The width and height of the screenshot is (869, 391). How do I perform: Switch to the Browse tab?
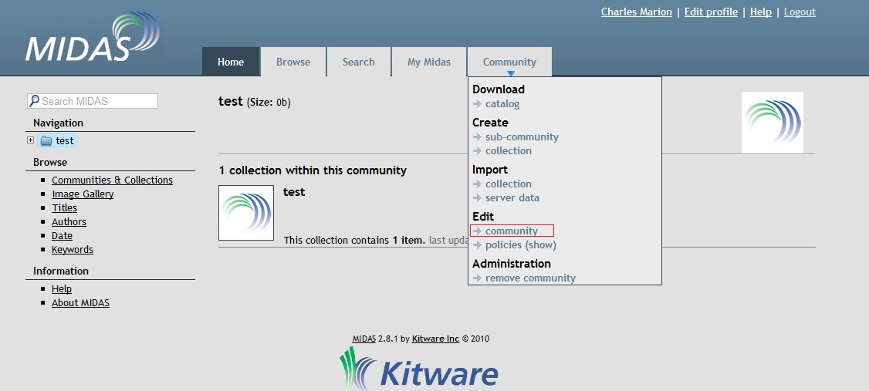coord(293,62)
